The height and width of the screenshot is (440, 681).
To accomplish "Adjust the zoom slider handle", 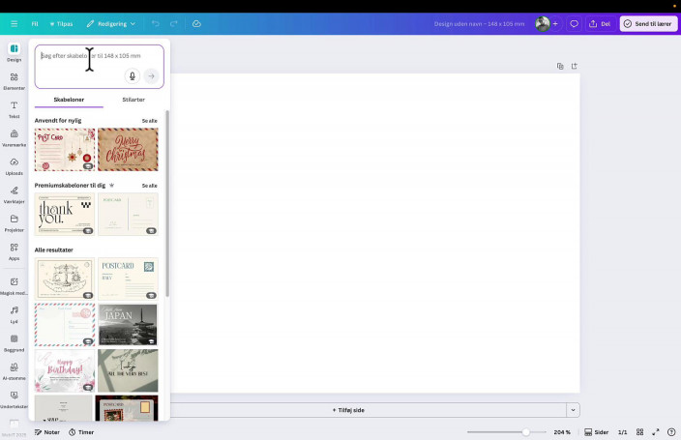I will [525, 432].
